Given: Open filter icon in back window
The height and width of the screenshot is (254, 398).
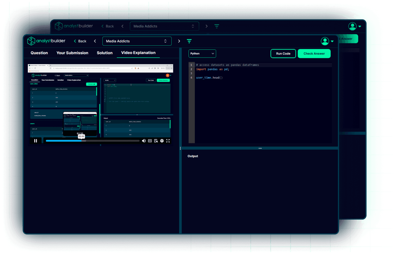Looking at the screenshot, I should 217,26.
